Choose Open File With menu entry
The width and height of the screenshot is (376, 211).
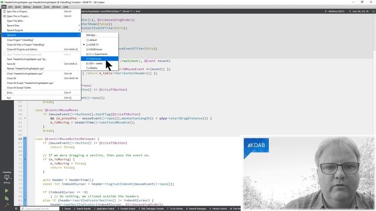click(x=41, y=21)
